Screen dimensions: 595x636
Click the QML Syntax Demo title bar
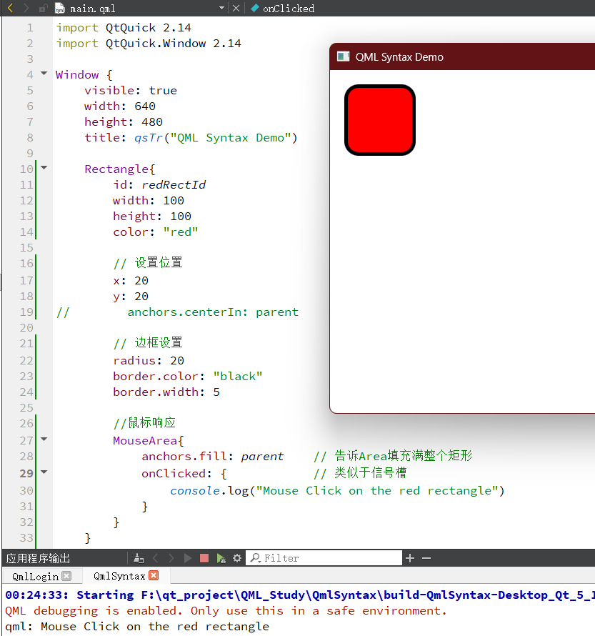462,56
